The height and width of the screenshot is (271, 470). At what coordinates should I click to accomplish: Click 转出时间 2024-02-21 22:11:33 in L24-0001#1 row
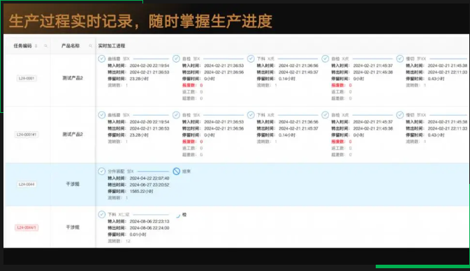point(436,128)
